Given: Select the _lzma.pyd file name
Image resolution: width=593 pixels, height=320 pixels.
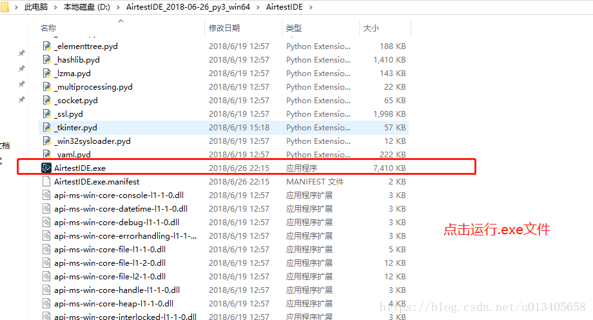Looking at the screenshot, I should pos(73,73).
